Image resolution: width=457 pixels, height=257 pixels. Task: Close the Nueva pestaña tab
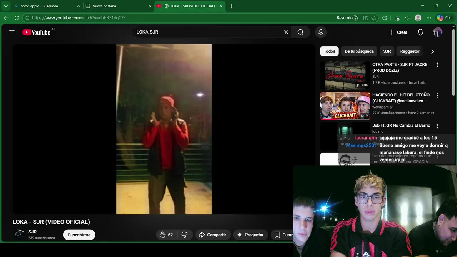pyautogui.click(x=150, y=6)
